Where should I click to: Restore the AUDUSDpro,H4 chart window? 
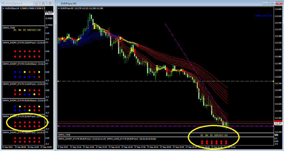(x=43, y=4)
